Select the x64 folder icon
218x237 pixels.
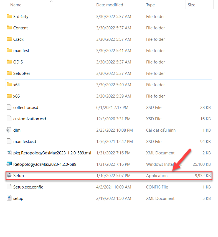9,85
